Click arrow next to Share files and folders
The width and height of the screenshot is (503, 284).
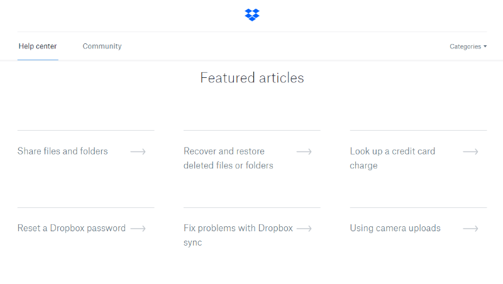pos(138,151)
